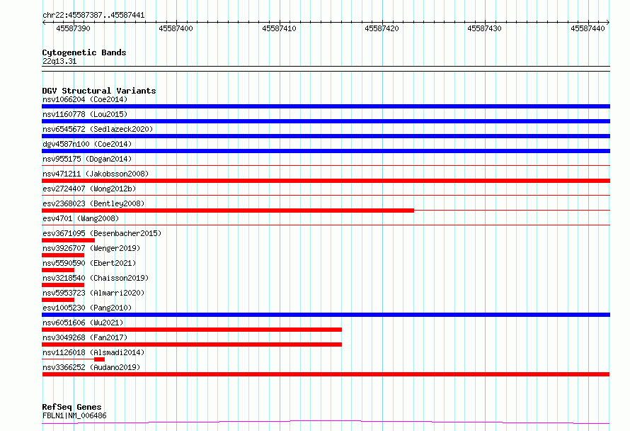The height and width of the screenshot is (431, 630).
Task: Click the FBLN1 magenta gene line
Action: point(326,422)
